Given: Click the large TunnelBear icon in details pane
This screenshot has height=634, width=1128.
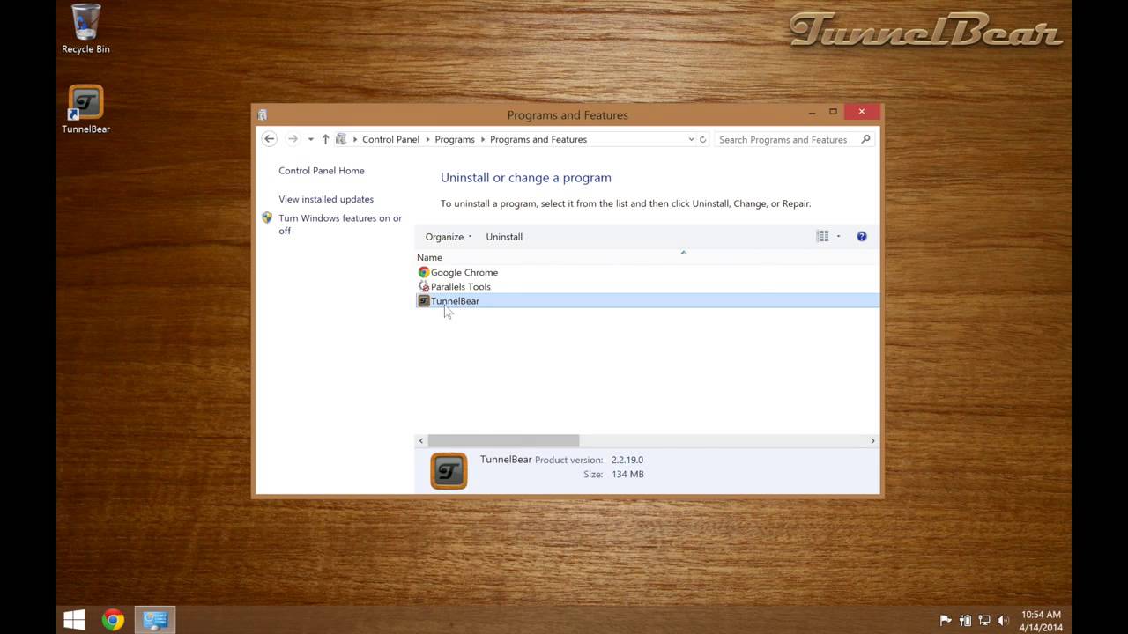Looking at the screenshot, I should (449, 471).
